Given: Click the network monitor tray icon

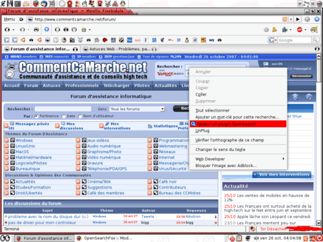Looking at the screenshot, I should (248, 238).
